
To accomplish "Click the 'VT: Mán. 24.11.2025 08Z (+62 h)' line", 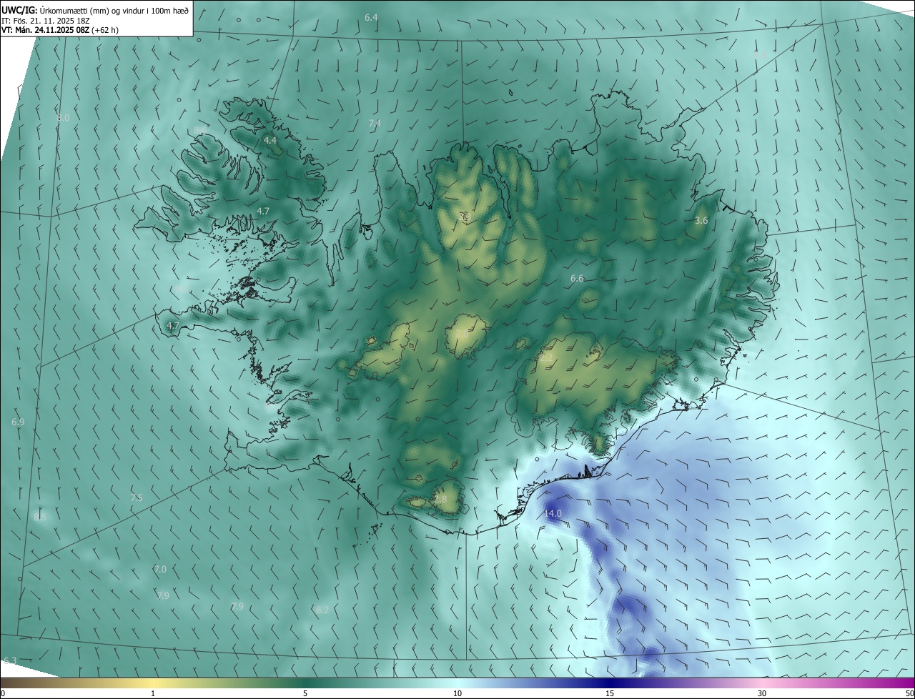I will (x=59, y=30).
